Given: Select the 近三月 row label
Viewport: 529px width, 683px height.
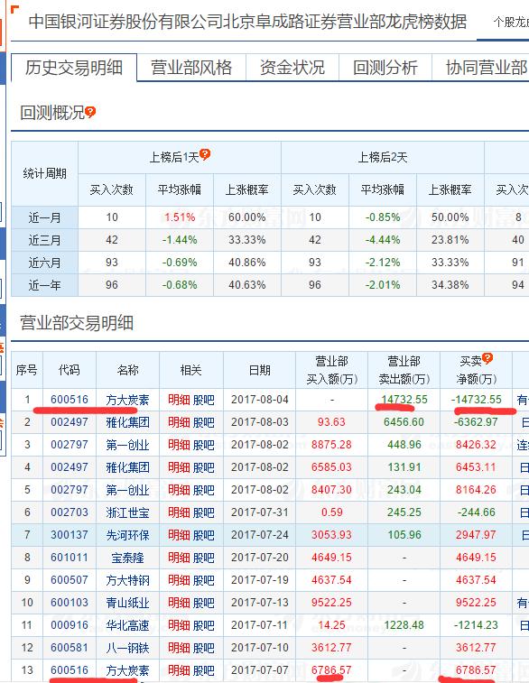Looking at the screenshot, I should (x=44, y=240).
